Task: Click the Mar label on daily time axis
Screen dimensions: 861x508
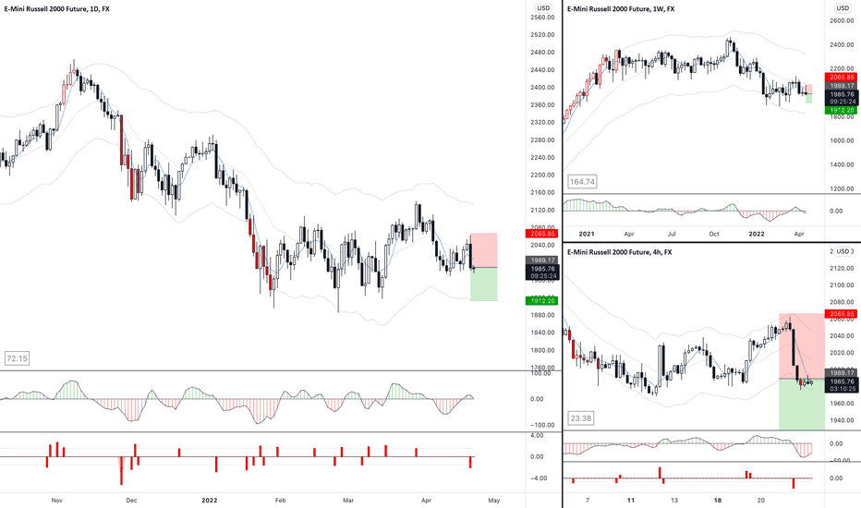Action: pyautogui.click(x=348, y=501)
